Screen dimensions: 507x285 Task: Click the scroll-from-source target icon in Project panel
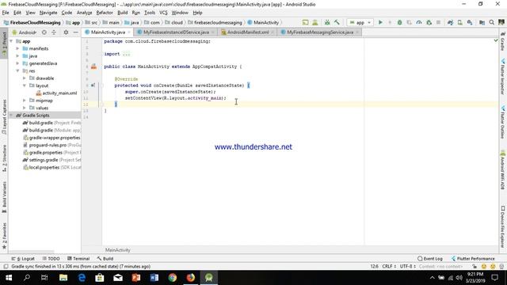pyautogui.click(x=44, y=32)
